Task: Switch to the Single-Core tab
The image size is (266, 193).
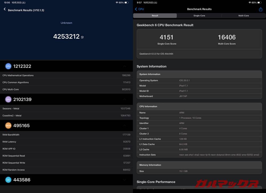Action: tap(199, 15)
